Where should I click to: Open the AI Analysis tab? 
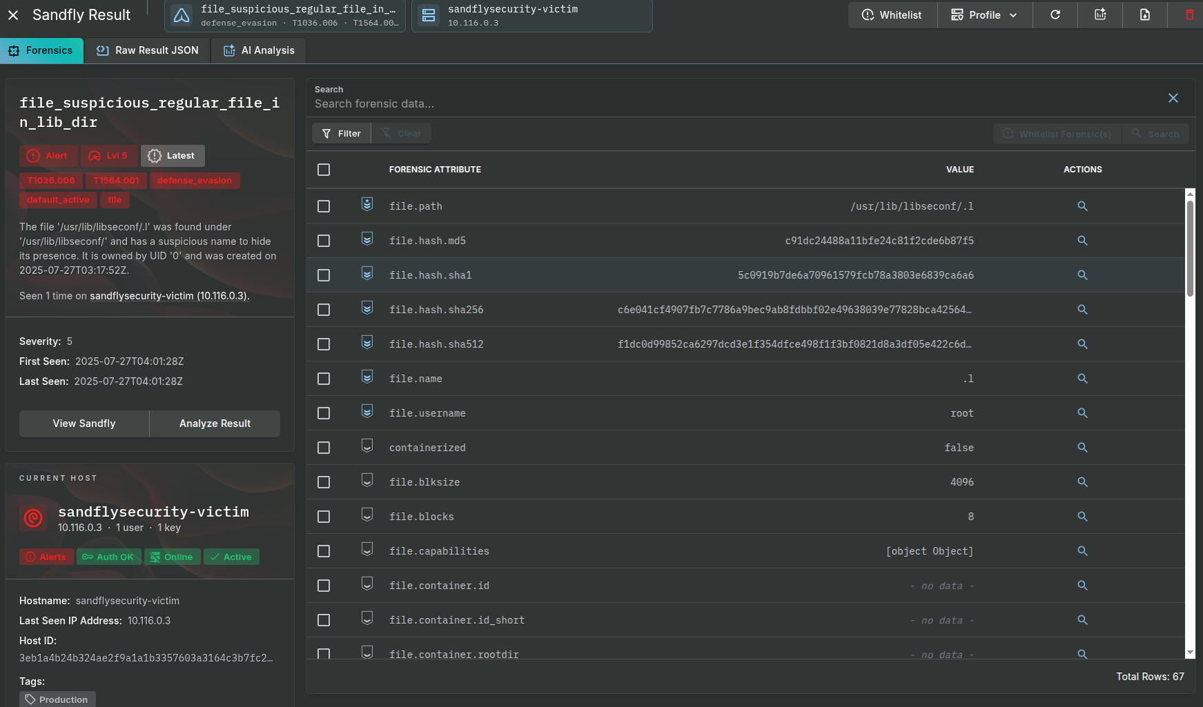pos(258,50)
